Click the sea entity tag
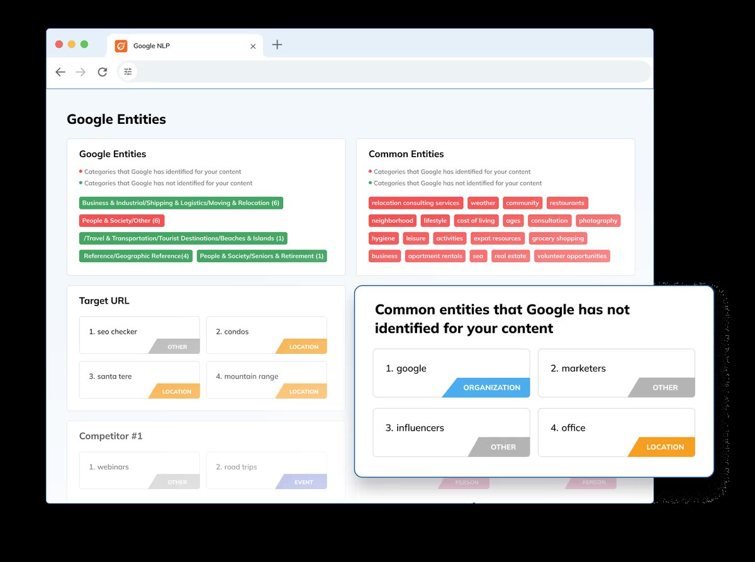The height and width of the screenshot is (562, 755). [479, 256]
